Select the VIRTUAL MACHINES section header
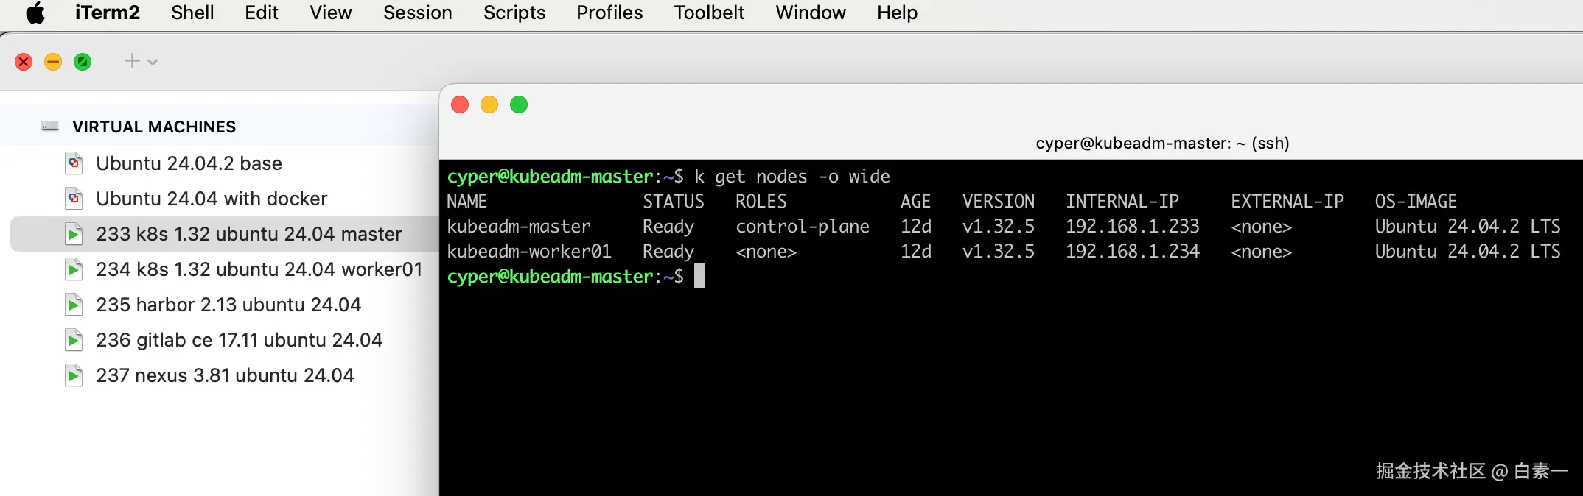 [154, 127]
